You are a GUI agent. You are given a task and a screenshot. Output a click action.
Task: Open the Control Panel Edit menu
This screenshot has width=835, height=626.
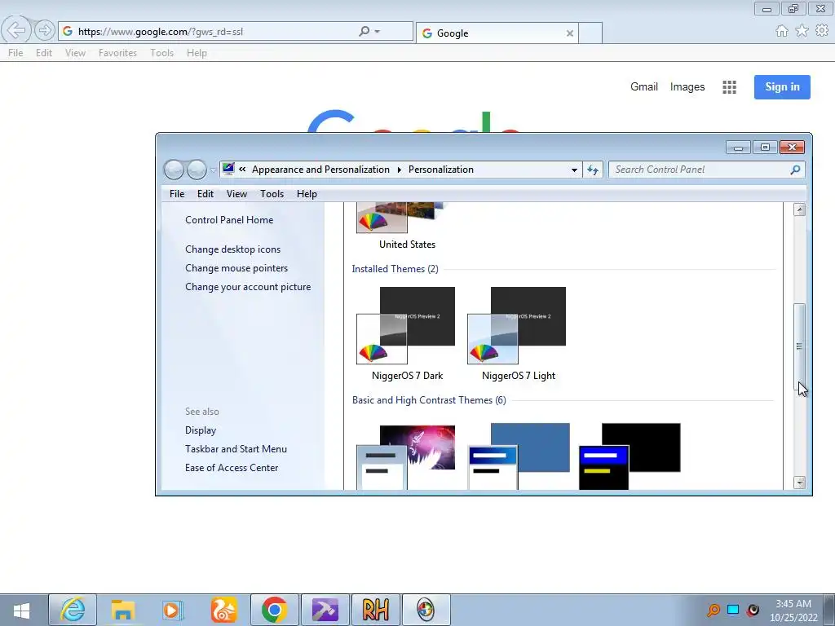pyautogui.click(x=205, y=194)
